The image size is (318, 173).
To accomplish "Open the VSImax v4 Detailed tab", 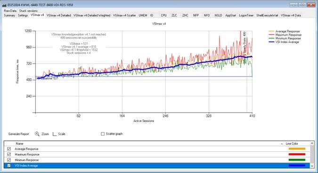I will click(59, 16).
